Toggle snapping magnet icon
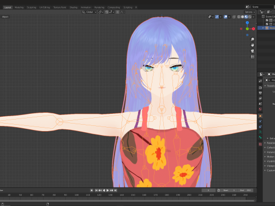 click(x=107, y=12)
